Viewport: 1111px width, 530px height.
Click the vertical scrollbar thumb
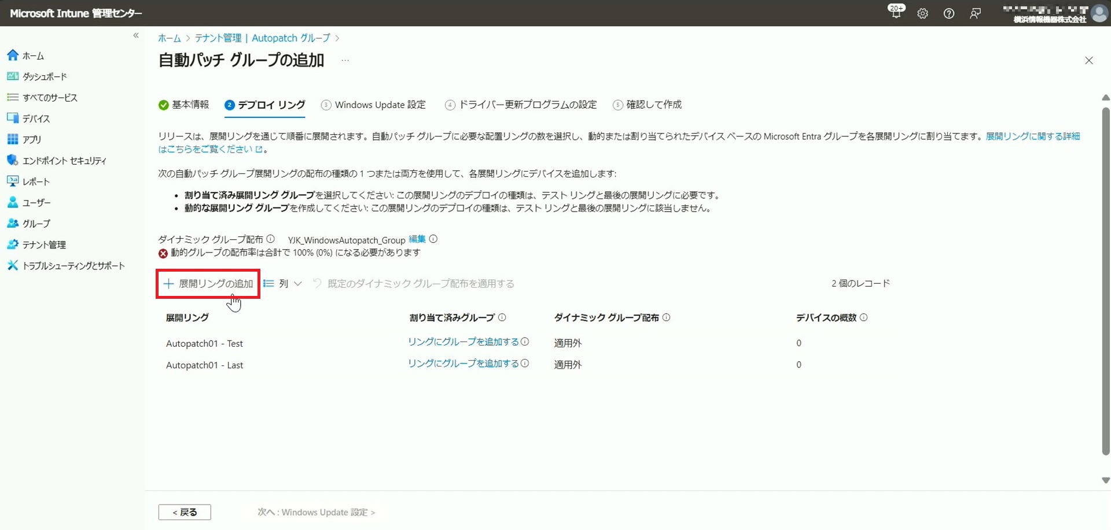[1106, 281]
